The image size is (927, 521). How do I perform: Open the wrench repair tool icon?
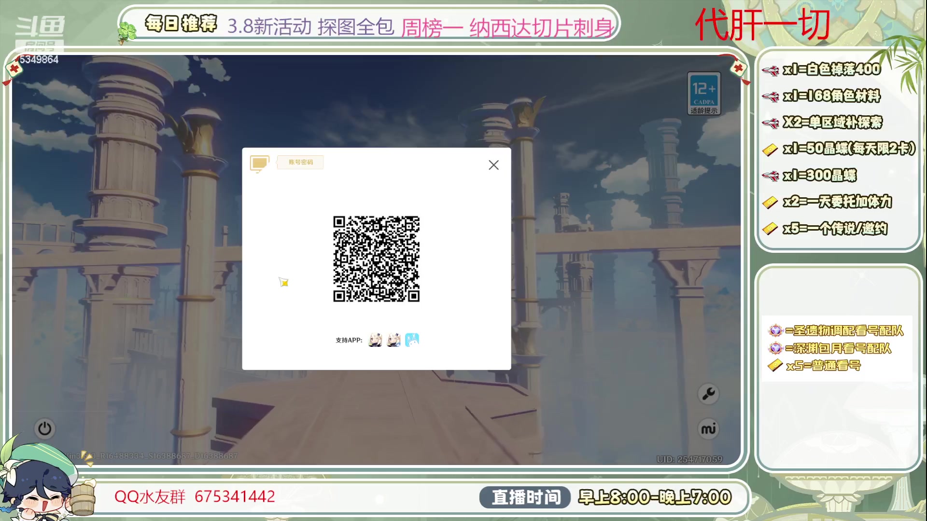coord(708,394)
